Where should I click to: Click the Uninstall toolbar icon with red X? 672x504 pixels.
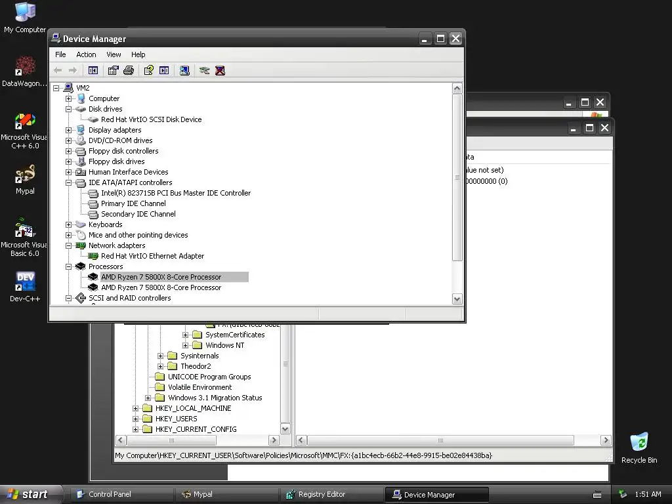point(220,70)
